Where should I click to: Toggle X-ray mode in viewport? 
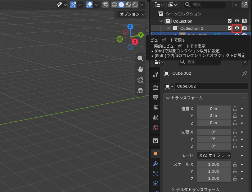click(x=105, y=5)
